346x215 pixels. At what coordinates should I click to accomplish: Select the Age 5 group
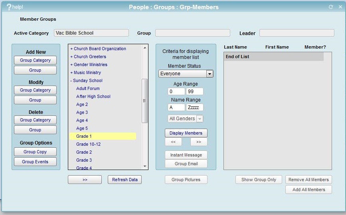tap(82, 128)
